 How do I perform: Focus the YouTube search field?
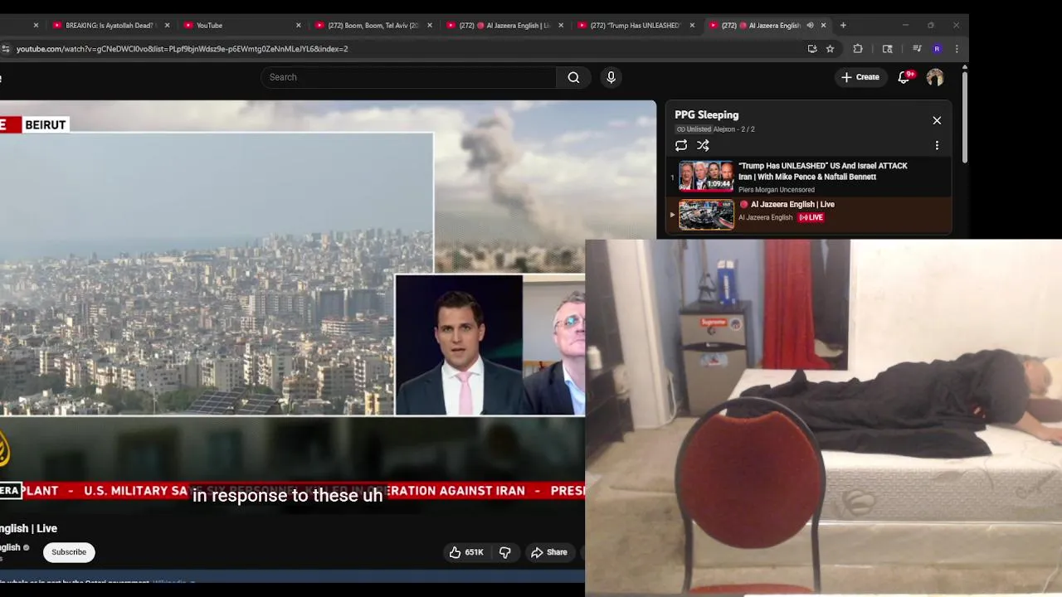point(408,77)
